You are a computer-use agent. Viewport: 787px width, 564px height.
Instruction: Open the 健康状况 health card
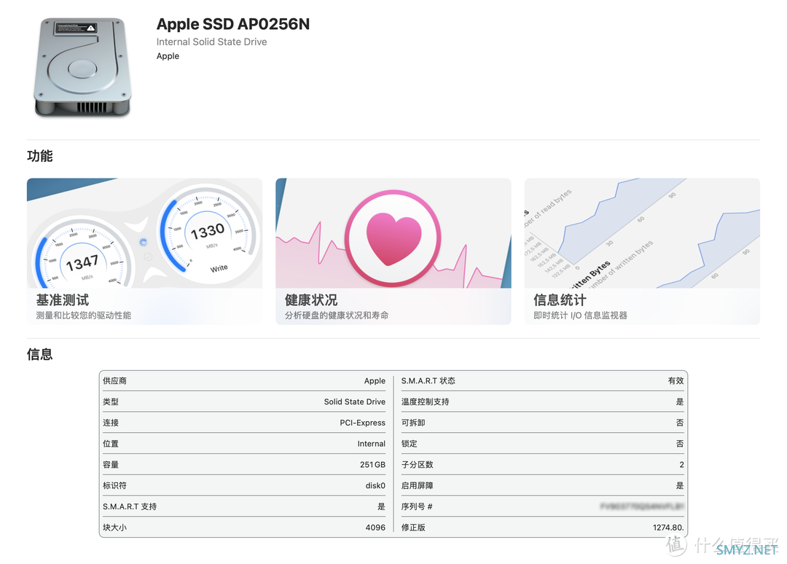393,251
